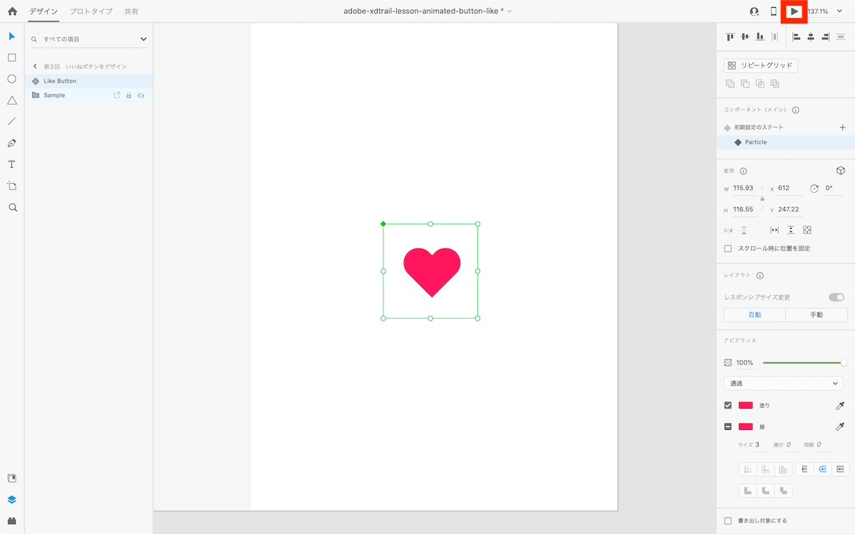Open the blend mode dropdown

point(784,384)
